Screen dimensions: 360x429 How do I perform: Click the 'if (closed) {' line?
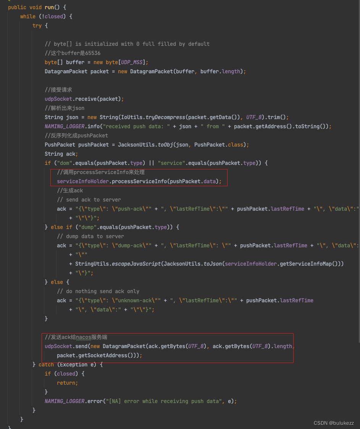tap(65, 374)
